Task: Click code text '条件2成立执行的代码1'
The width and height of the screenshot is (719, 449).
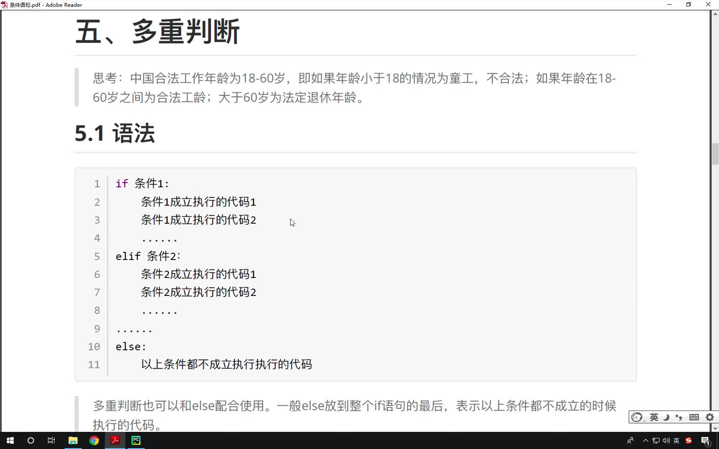Action: pyautogui.click(x=199, y=274)
